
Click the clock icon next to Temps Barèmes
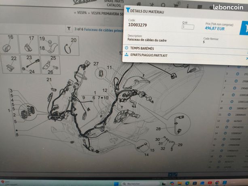click(126, 48)
